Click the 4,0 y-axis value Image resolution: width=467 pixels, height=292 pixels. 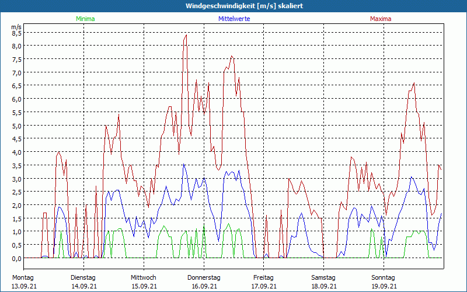tap(17, 152)
